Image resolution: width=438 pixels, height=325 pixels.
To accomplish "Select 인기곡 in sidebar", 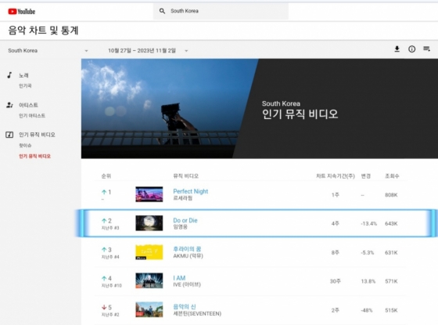I will [25, 86].
